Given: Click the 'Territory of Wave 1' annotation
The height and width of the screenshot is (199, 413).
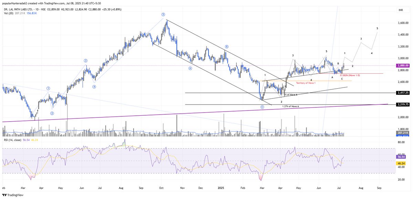Looking at the screenshot, I should coord(306,84).
